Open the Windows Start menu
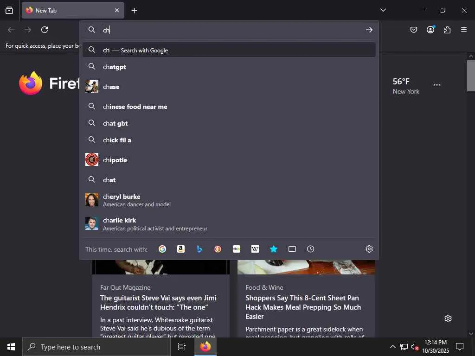The height and width of the screenshot is (356, 475). (11, 347)
